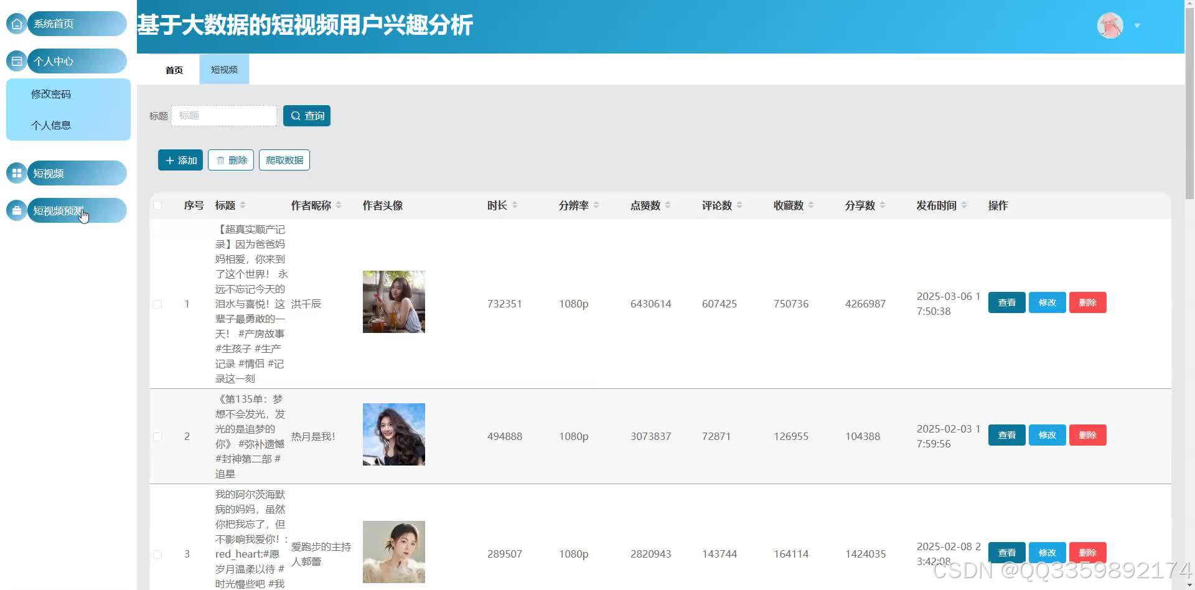Viewport: 1195px width, 590px height.
Task: Click author avatar thumbnail of 洪千辰
Action: (394, 302)
